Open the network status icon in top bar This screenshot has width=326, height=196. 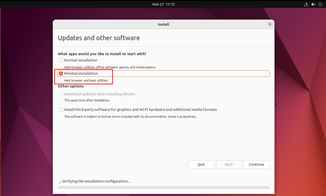(x=306, y=4)
